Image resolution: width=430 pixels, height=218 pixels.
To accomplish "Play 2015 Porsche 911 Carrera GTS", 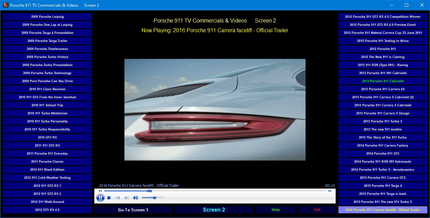I will tap(383, 178).
